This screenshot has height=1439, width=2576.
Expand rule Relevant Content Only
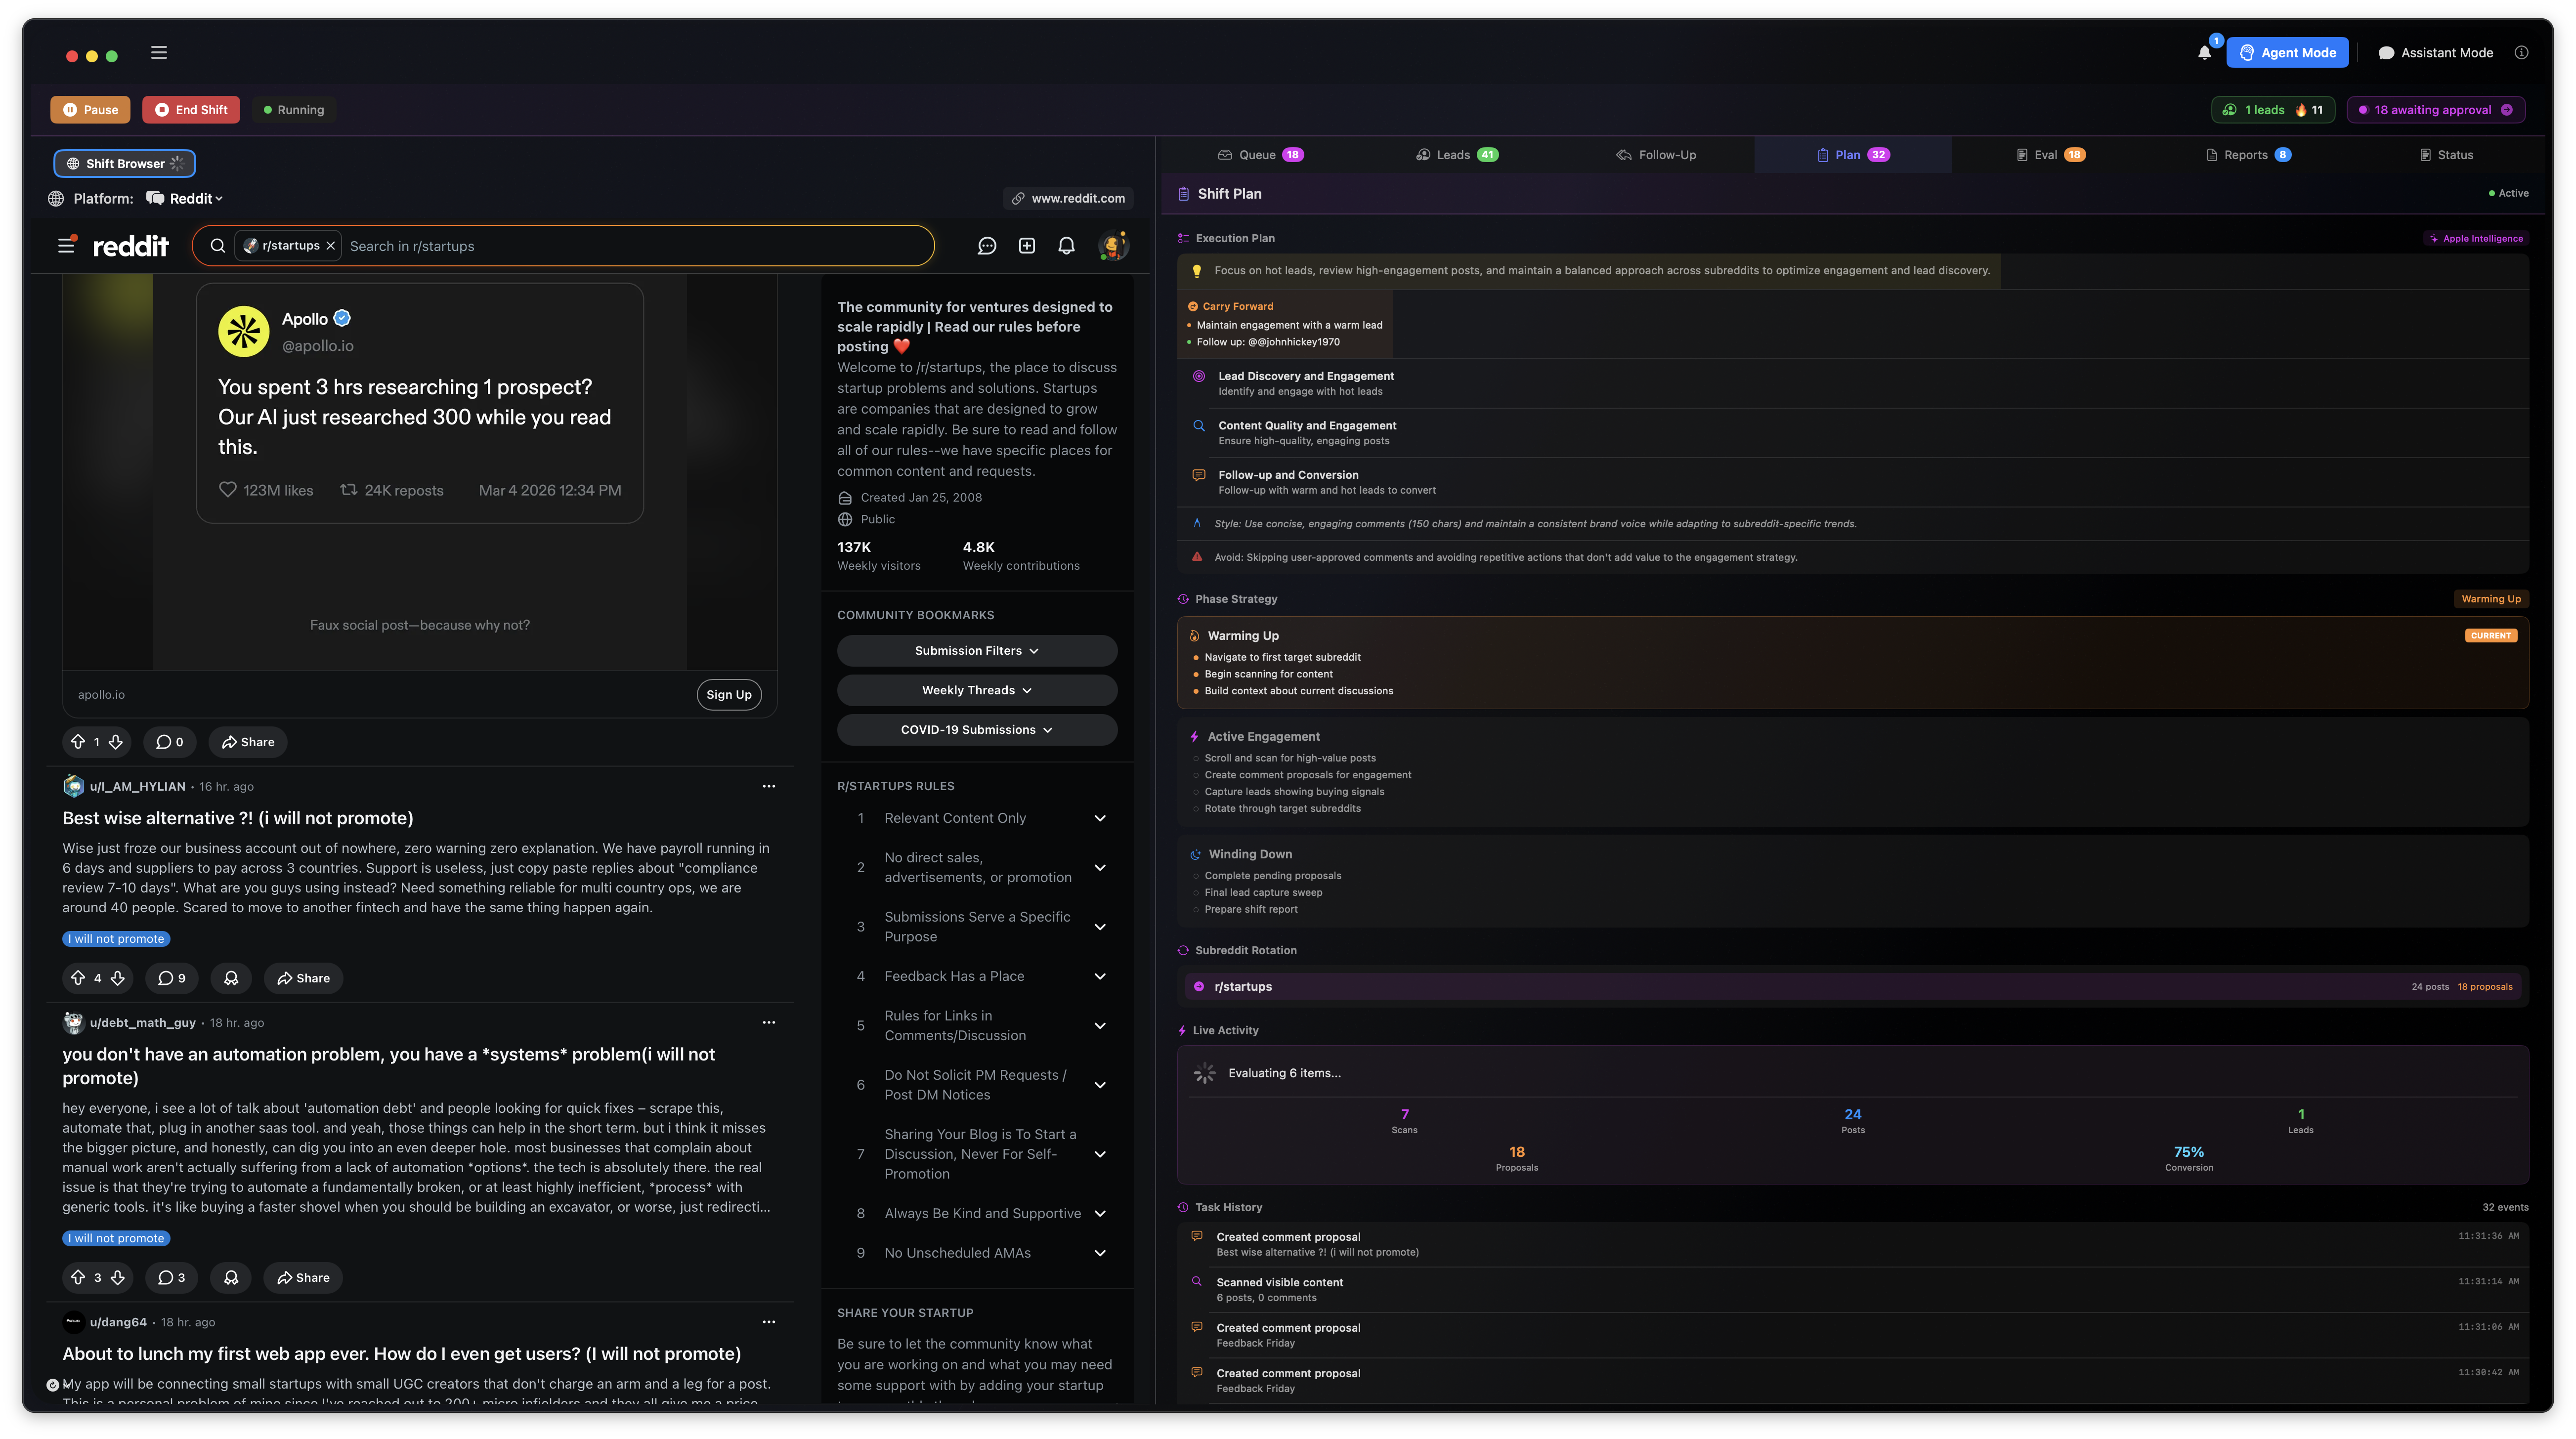coord(1100,818)
